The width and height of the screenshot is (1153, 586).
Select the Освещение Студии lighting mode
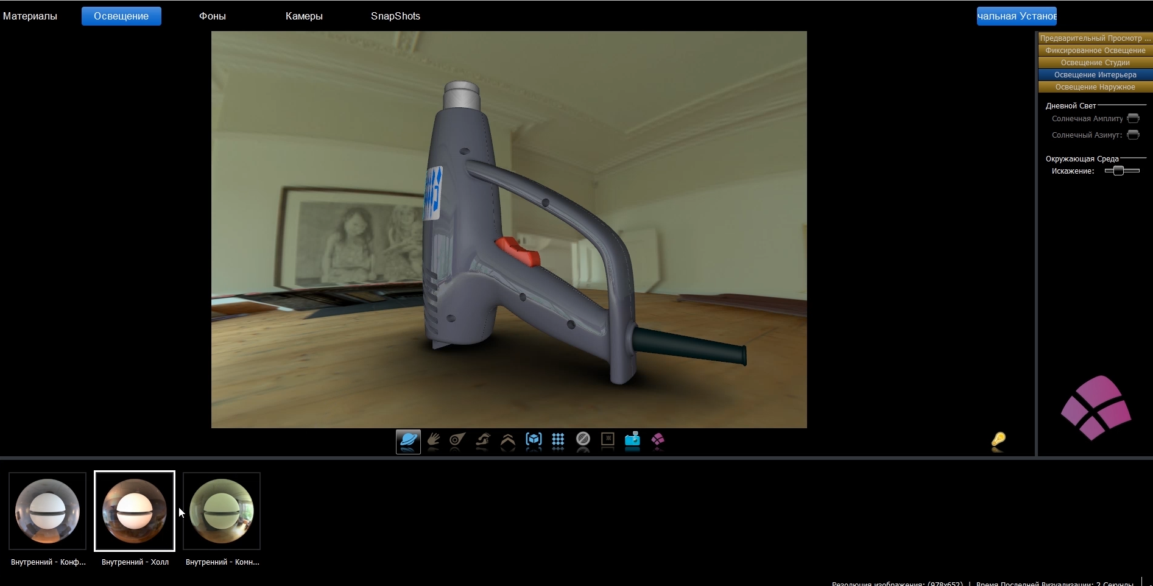tap(1095, 62)
